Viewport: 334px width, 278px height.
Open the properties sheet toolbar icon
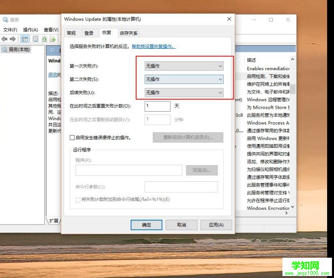click(36, 39)
